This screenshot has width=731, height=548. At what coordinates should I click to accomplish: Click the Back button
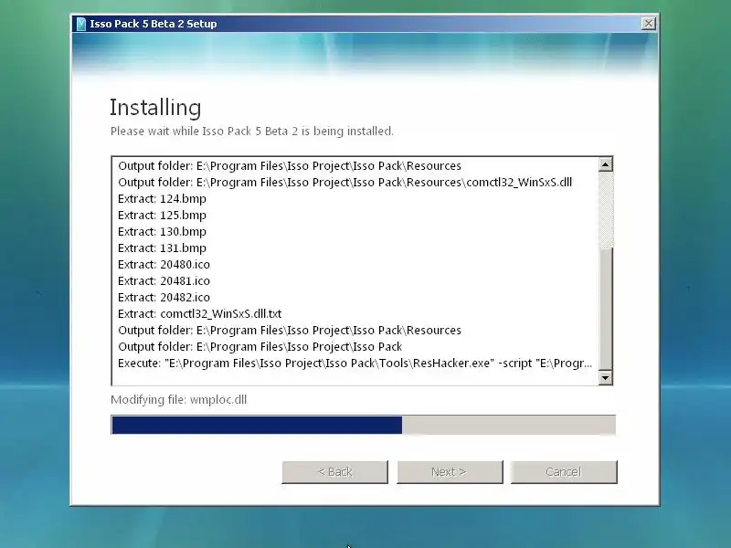click(334, 472)
